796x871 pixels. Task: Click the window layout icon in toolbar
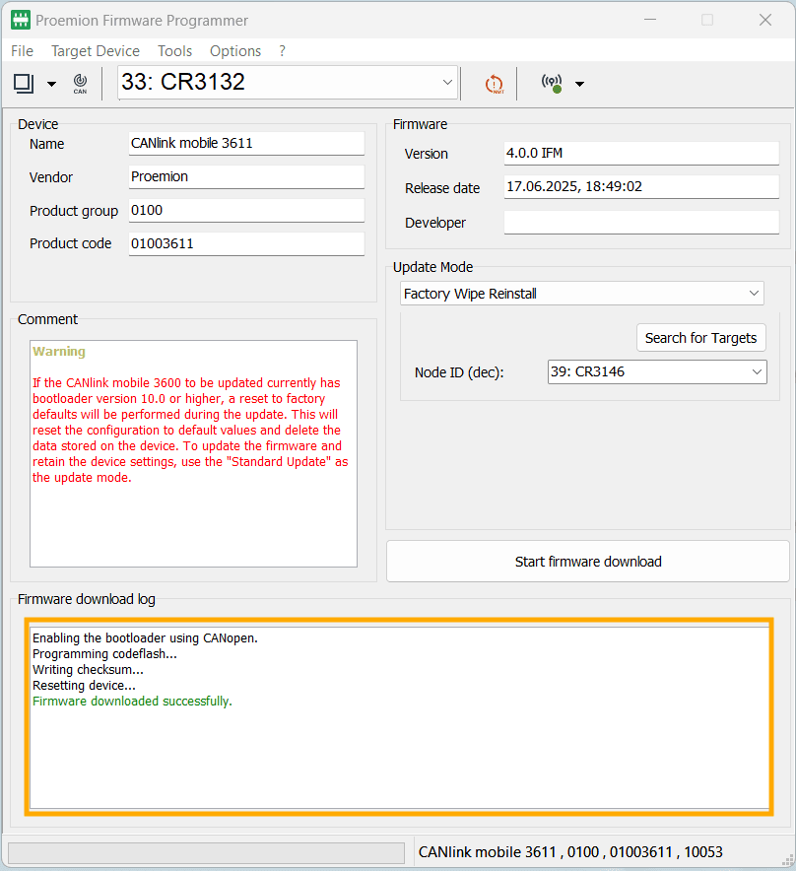pyautogui.click(x=24, y=84)
